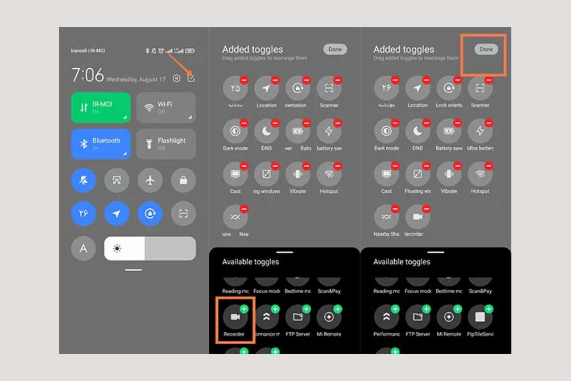Tap Cast toggle icon in middle screen

point(235,174)
